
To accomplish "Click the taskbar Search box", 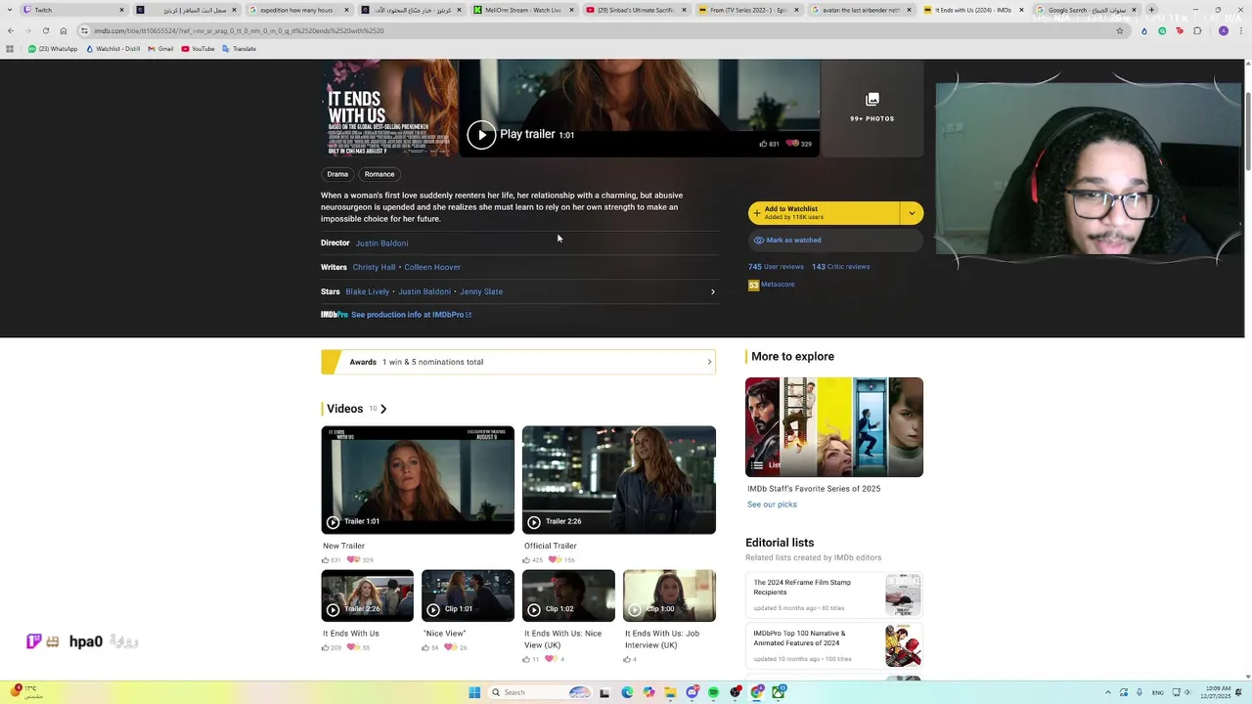I will (541, 692).
